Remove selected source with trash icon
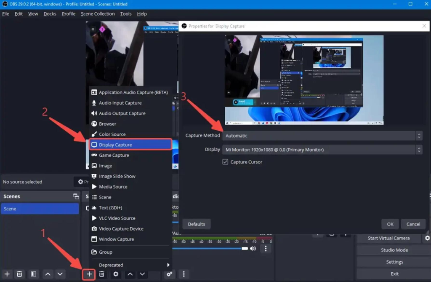The width and height of the screenshot is (431, 282). [x=102, y=274]
